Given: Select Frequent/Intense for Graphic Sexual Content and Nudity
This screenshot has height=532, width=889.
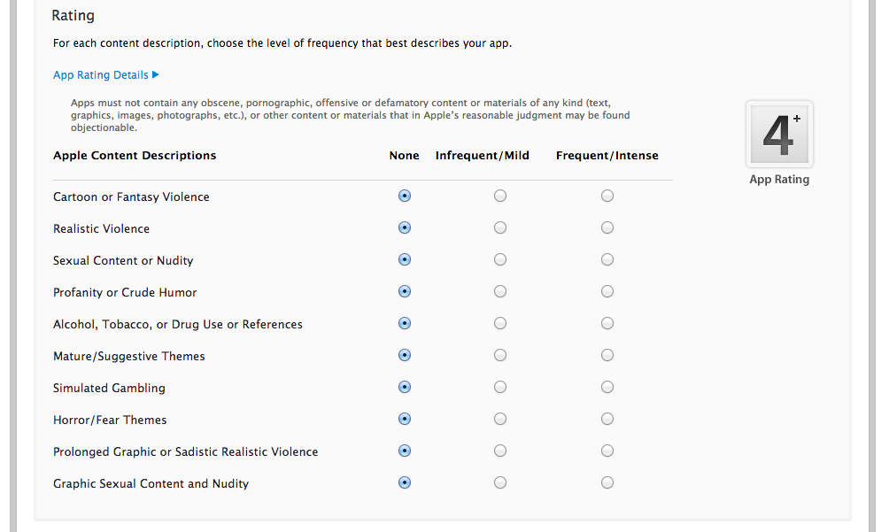Looking at the screenshot, I should (x=607, y=482).
